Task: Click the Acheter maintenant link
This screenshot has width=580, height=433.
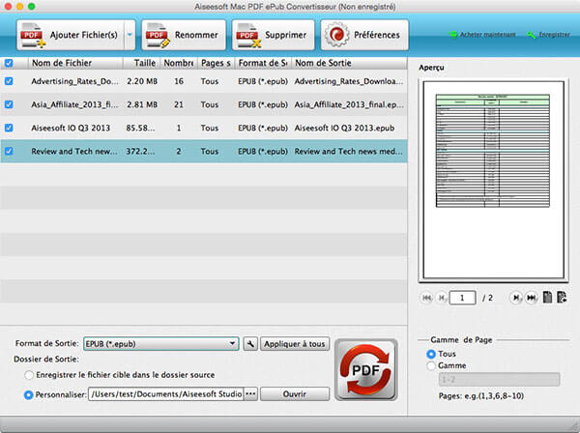Action: [481, 35]
